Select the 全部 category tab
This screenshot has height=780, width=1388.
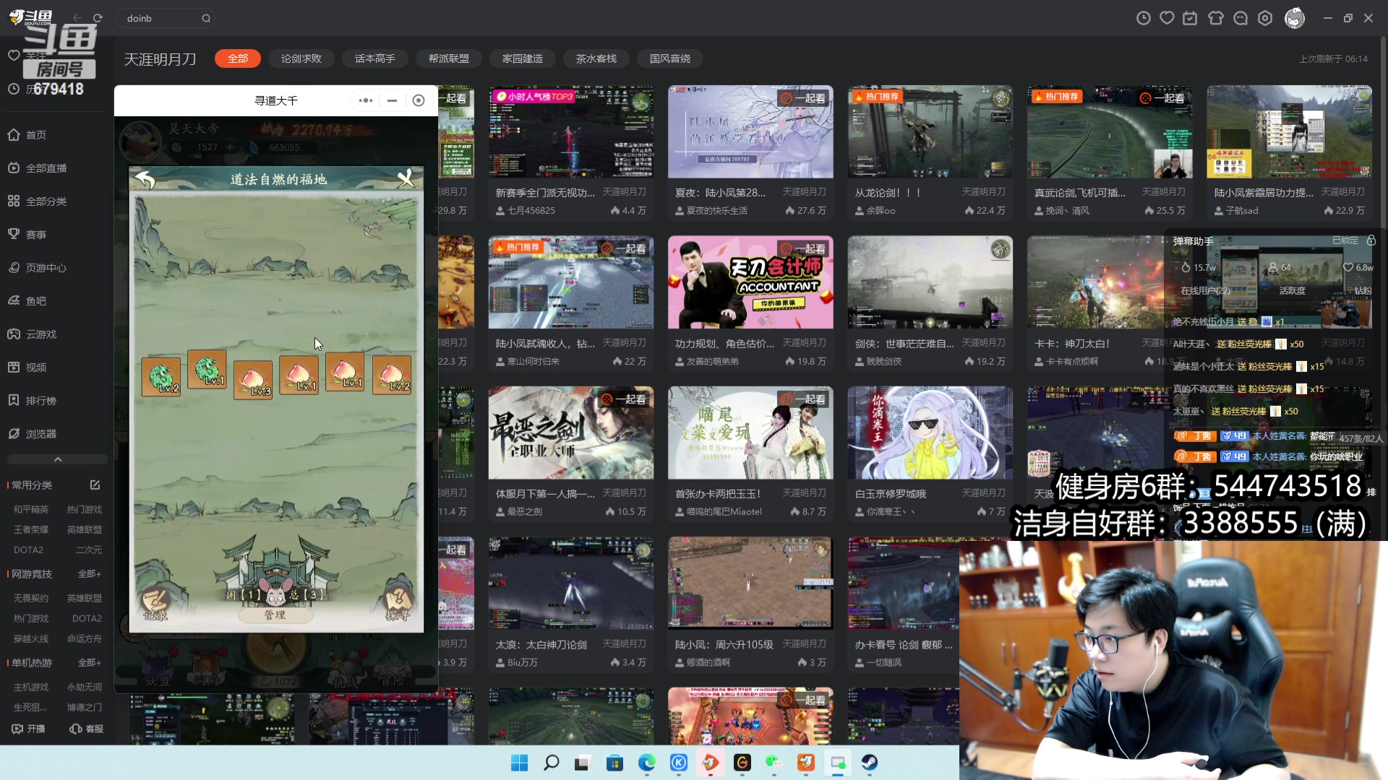click(238, 58)
